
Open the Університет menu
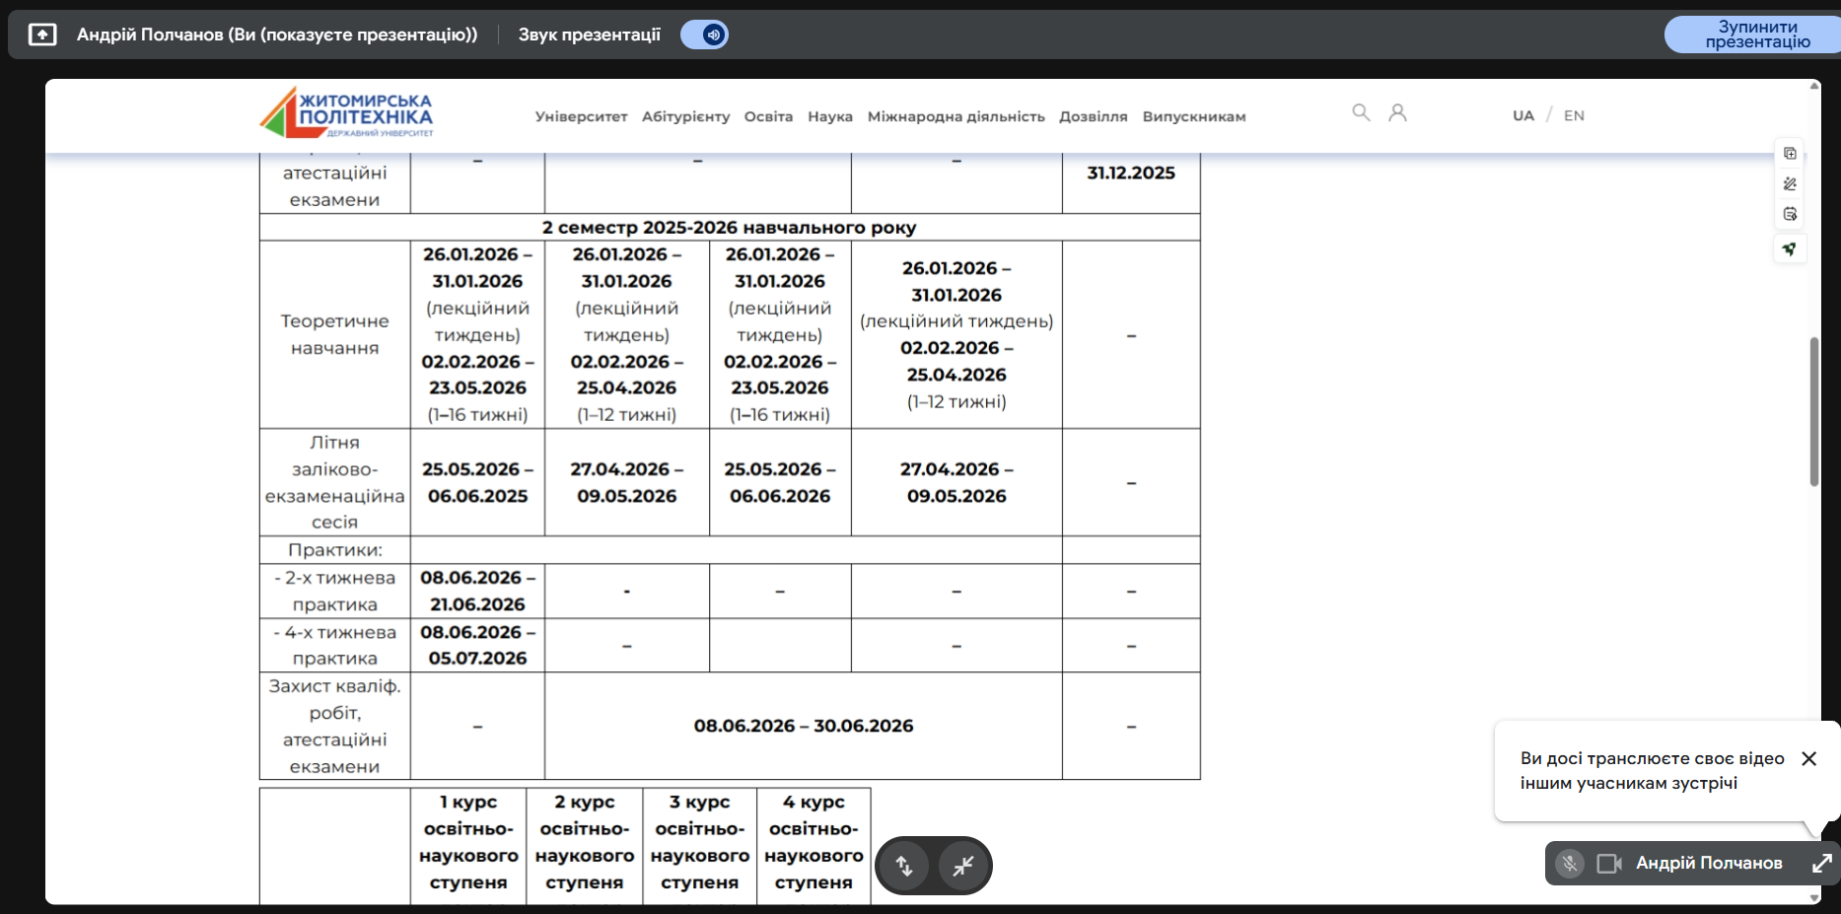coord(581,116)
